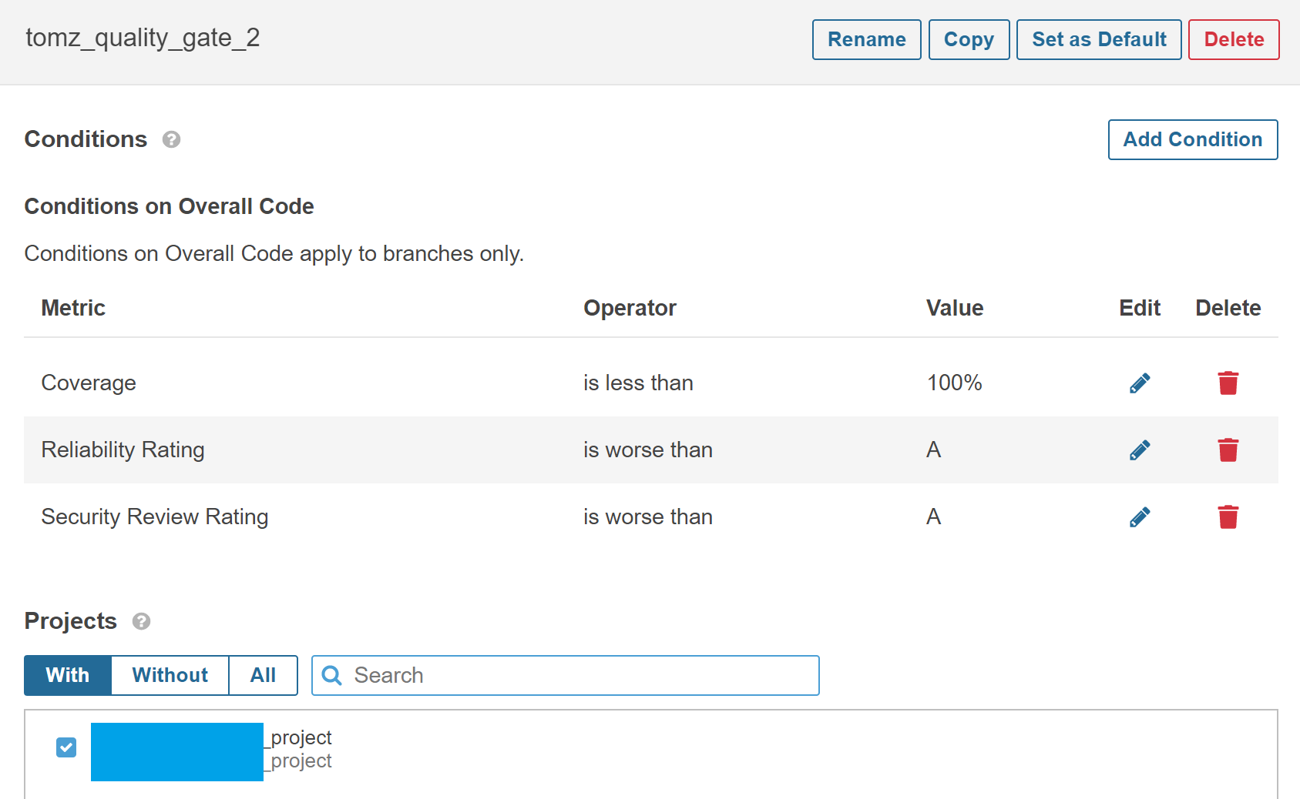Delete the Reliability Rating condition
This screenshot has width=1300, height=799.
pyautogui.click(x=1228, y=450)
